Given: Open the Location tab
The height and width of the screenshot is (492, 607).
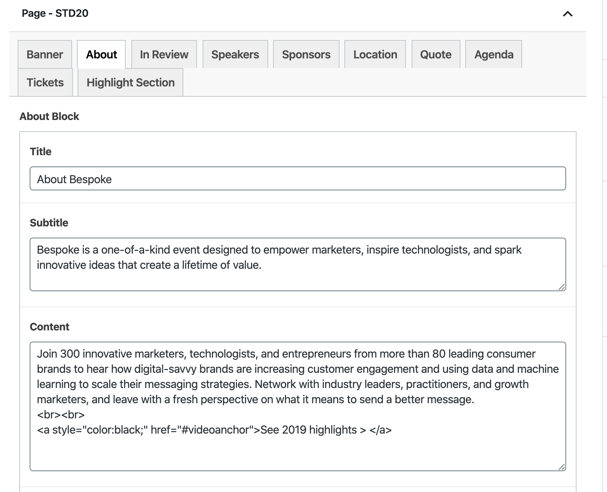Looking at the screenshot, I should 375,54.
